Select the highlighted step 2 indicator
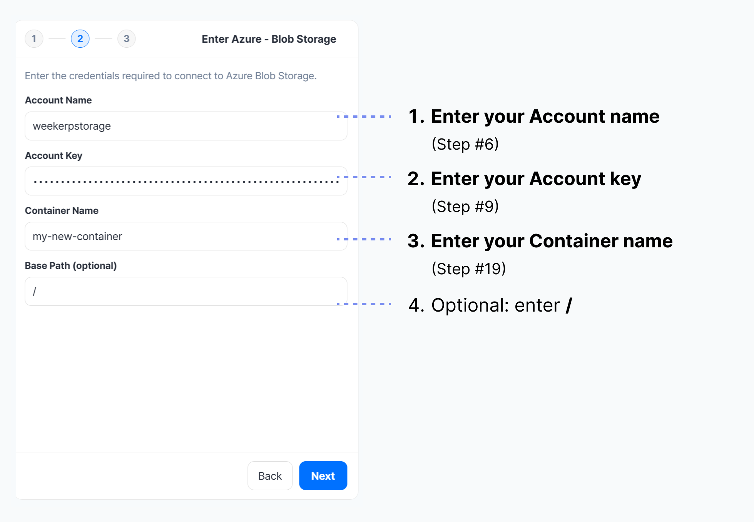754x522 pixels. [x=80, y=38]
